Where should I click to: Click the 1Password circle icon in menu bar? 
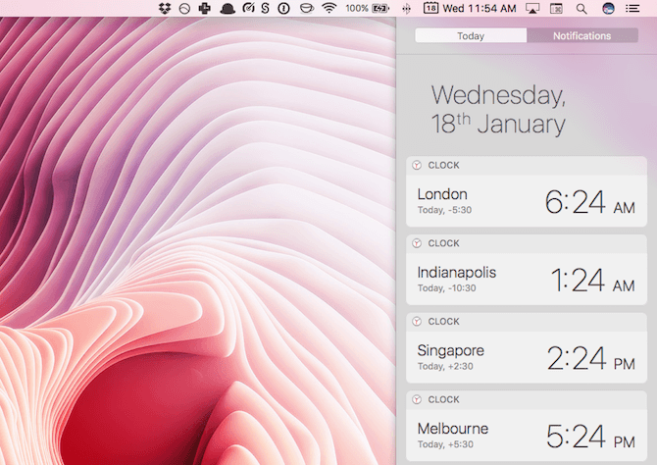click(283, 8)
